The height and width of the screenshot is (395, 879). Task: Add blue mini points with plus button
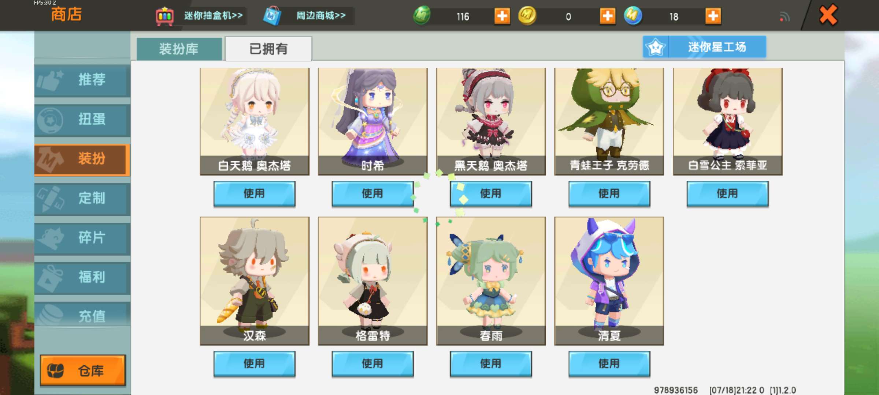[713, 16]
